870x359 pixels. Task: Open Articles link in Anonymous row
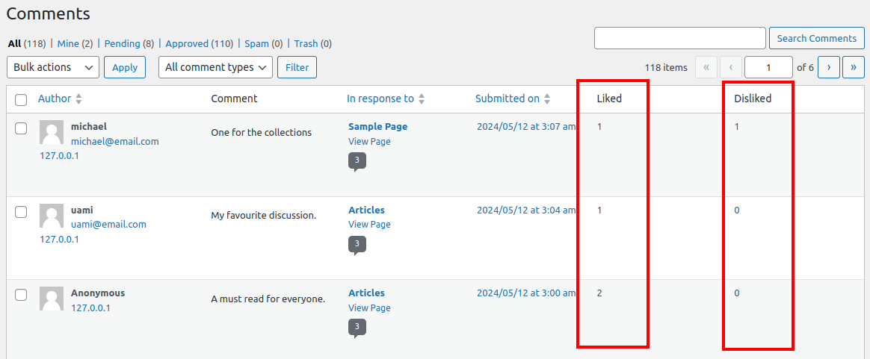[x=366, y=293]
